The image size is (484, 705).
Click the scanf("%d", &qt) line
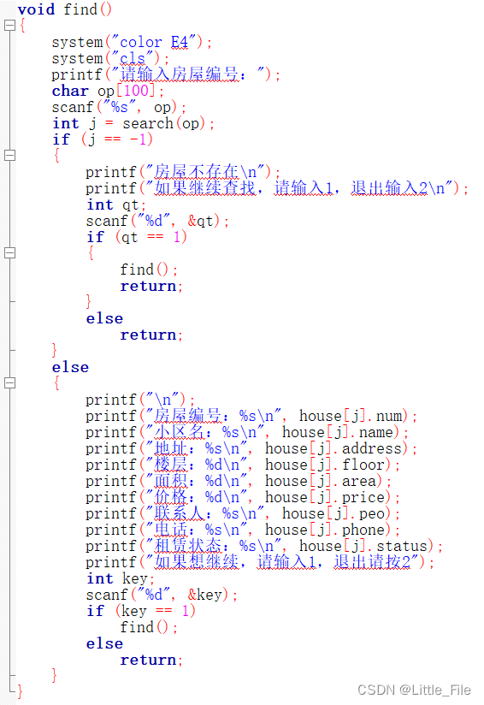point(157,221)
